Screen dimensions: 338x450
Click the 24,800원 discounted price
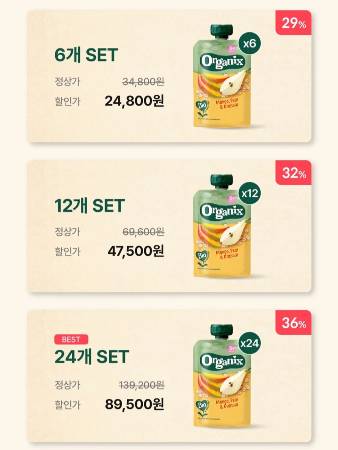(134, 101)
